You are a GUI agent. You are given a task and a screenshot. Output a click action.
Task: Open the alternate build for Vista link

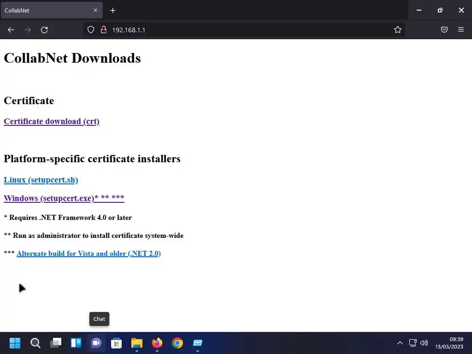[x=88, y=254]
